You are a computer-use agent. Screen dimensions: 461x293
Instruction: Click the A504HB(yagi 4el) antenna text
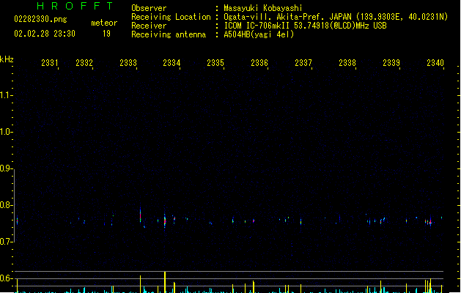coord(259,34)
